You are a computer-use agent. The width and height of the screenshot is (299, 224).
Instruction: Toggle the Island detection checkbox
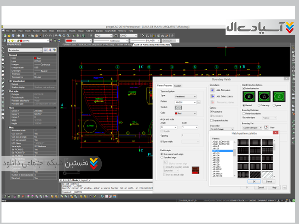pos(243,88)
